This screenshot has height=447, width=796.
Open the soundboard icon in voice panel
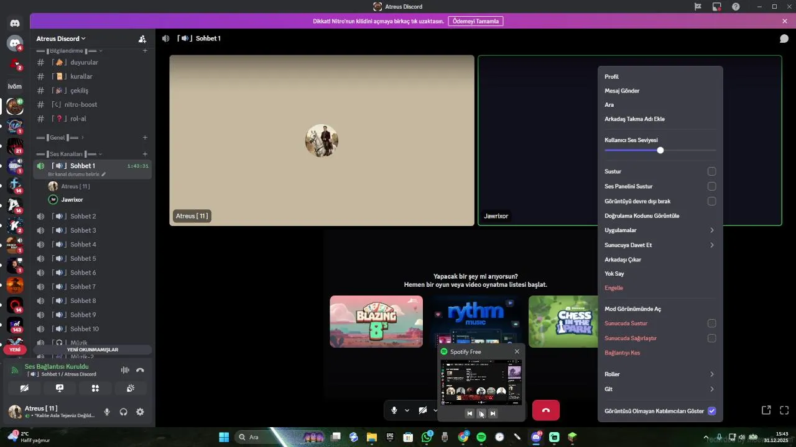tap(131, 388)
